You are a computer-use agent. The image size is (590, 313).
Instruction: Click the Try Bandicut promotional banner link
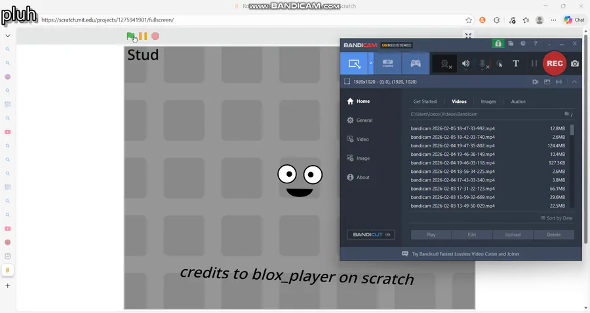[x=461, y=254]
